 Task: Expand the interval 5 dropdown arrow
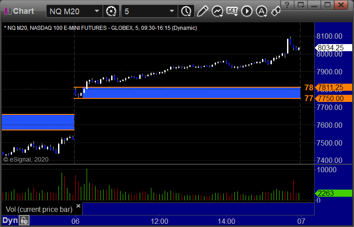coord(172,11)
